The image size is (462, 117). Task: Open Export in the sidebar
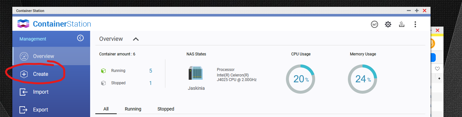click(x=51, y=110)
